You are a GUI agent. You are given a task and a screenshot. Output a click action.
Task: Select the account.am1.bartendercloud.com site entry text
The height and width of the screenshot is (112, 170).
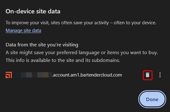coord(87,75)
